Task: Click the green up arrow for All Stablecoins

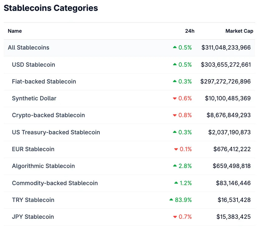Action: click(175, 47)
